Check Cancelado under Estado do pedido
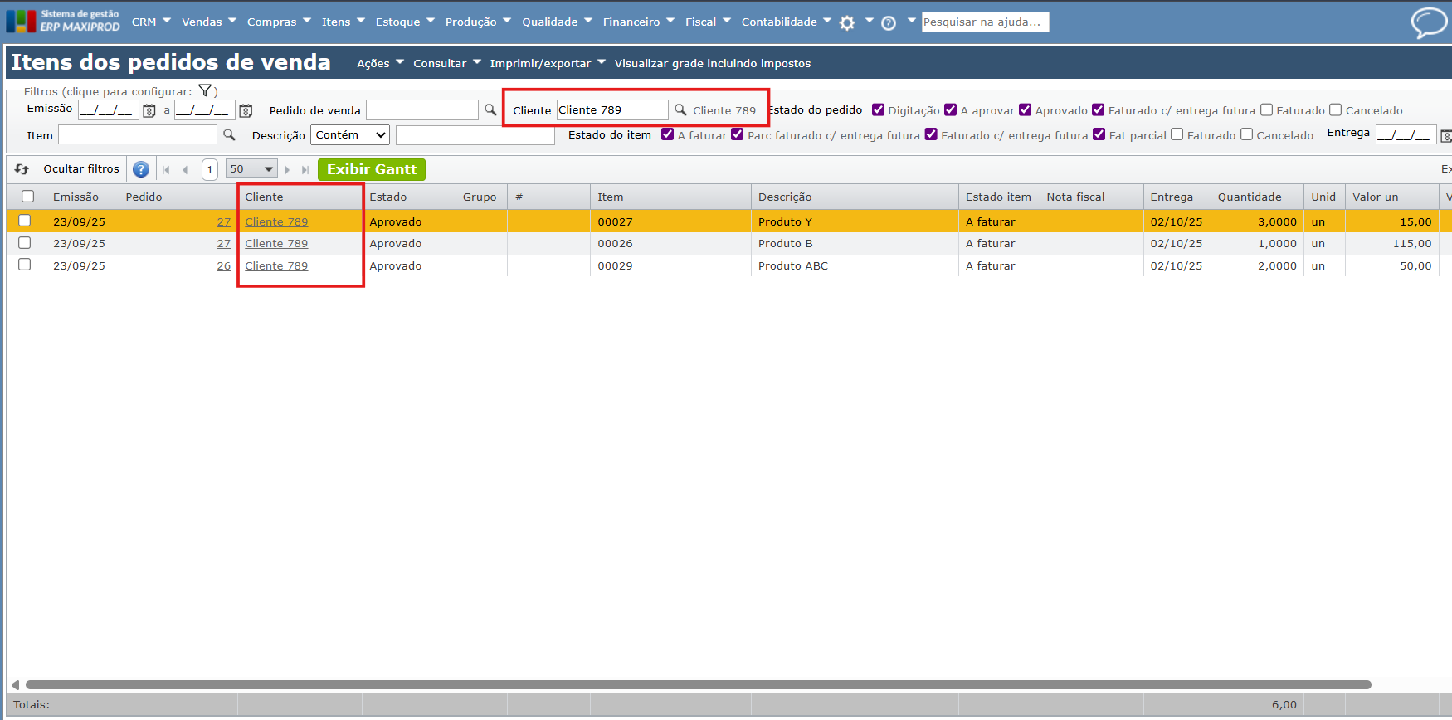The width and height of the screenshot is (1452, 720). point(1335,109)
